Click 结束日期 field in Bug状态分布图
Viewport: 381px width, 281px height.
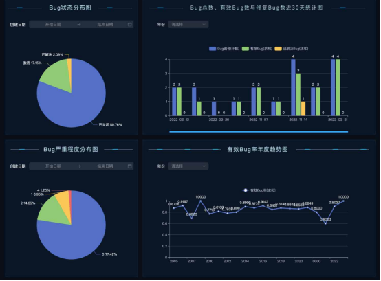click(105, 24)
